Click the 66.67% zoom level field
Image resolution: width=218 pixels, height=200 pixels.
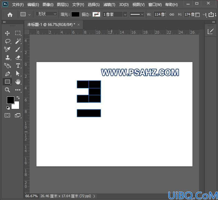31,196
